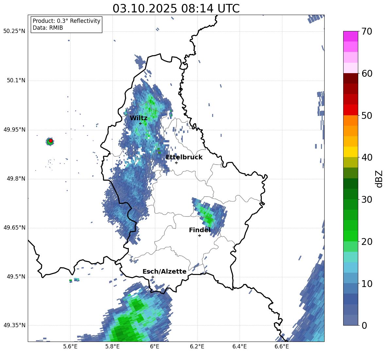The image size is (387, 353).
Task: Click the 5.6°E longitude label
Action: coord(70,346)
